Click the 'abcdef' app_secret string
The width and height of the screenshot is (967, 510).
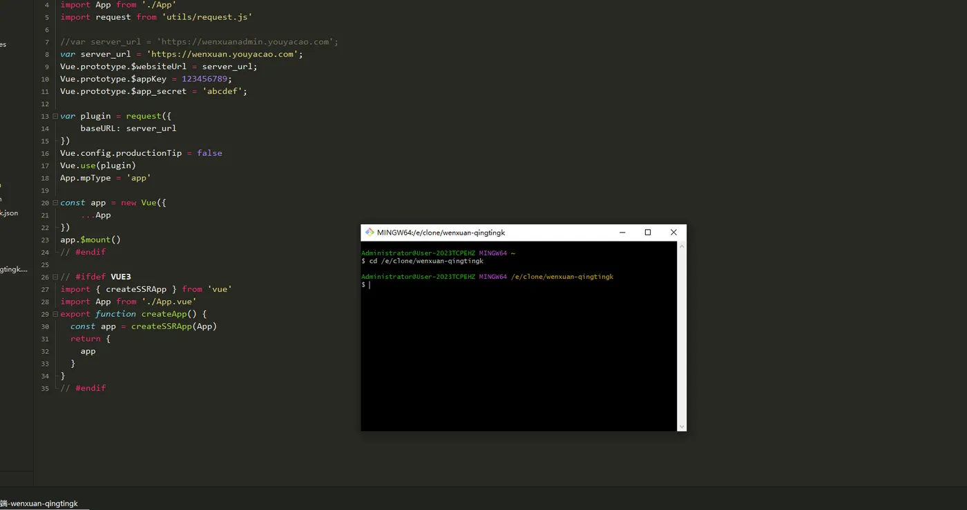point(222,92)
